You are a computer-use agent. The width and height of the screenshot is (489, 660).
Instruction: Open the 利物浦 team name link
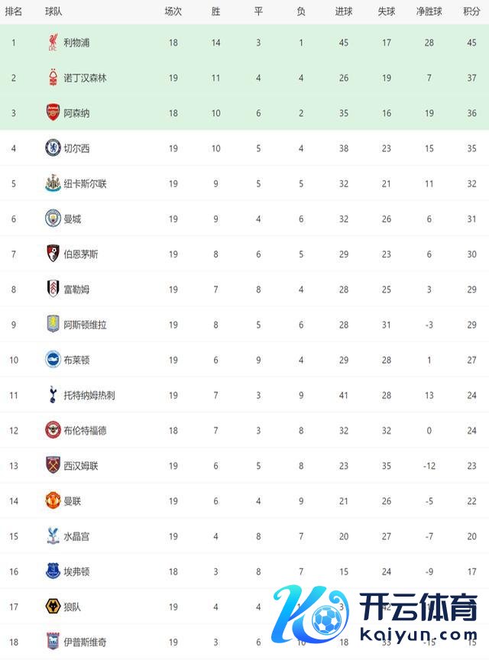[x=75, y=43]
